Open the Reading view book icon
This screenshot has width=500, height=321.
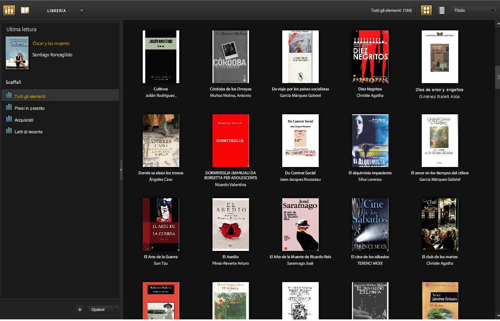click(x=25, y=10)
